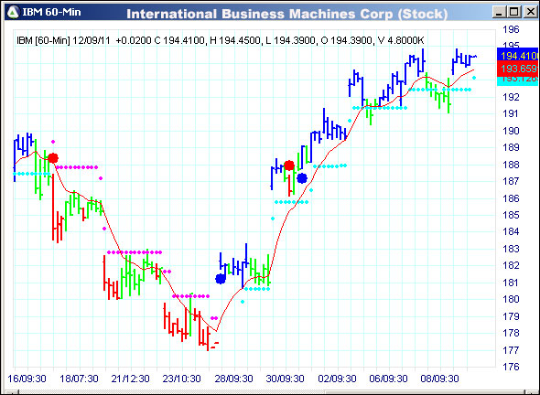The width and height of the screenshot is (540, 395).
Task: Click the 176 price axis label
Action: coord(511,367)
